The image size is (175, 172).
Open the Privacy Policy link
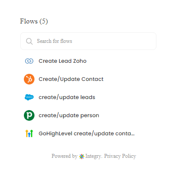click(120, 156)
